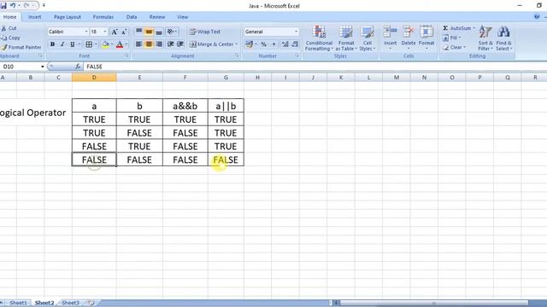Click the Cut icon
The height and width of the screenshot is (307, 547).
pyautogui.click(x=9, y=28)
